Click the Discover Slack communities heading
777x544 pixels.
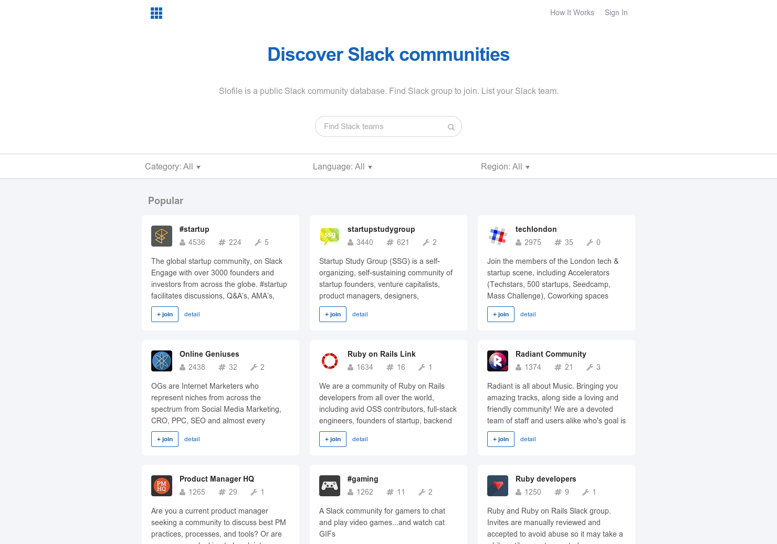click(x=388, y=55)
